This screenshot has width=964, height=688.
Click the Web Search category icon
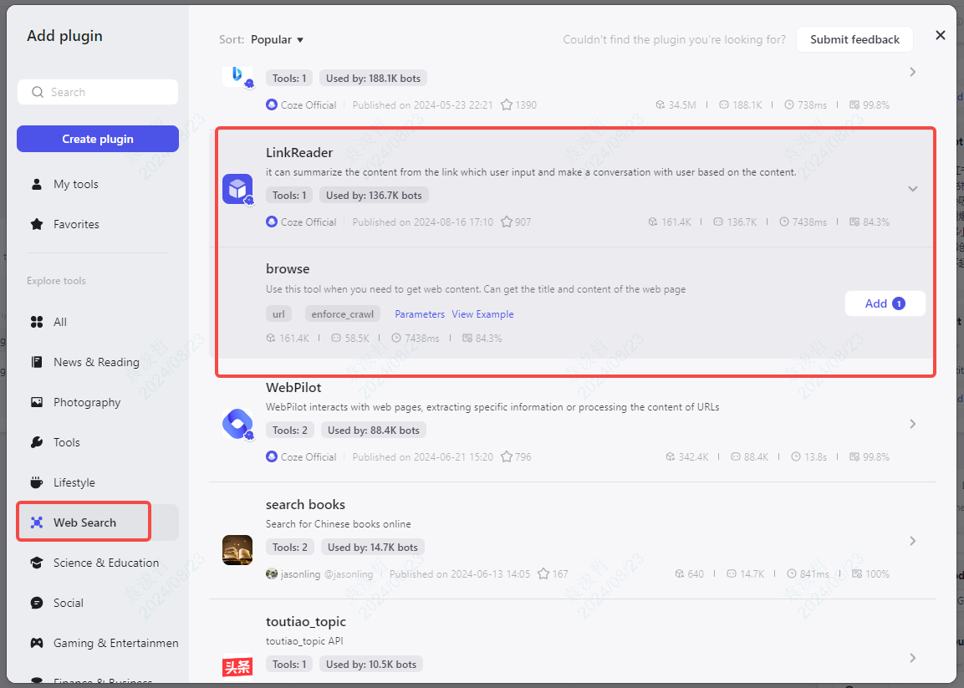(x=36, y=521)
